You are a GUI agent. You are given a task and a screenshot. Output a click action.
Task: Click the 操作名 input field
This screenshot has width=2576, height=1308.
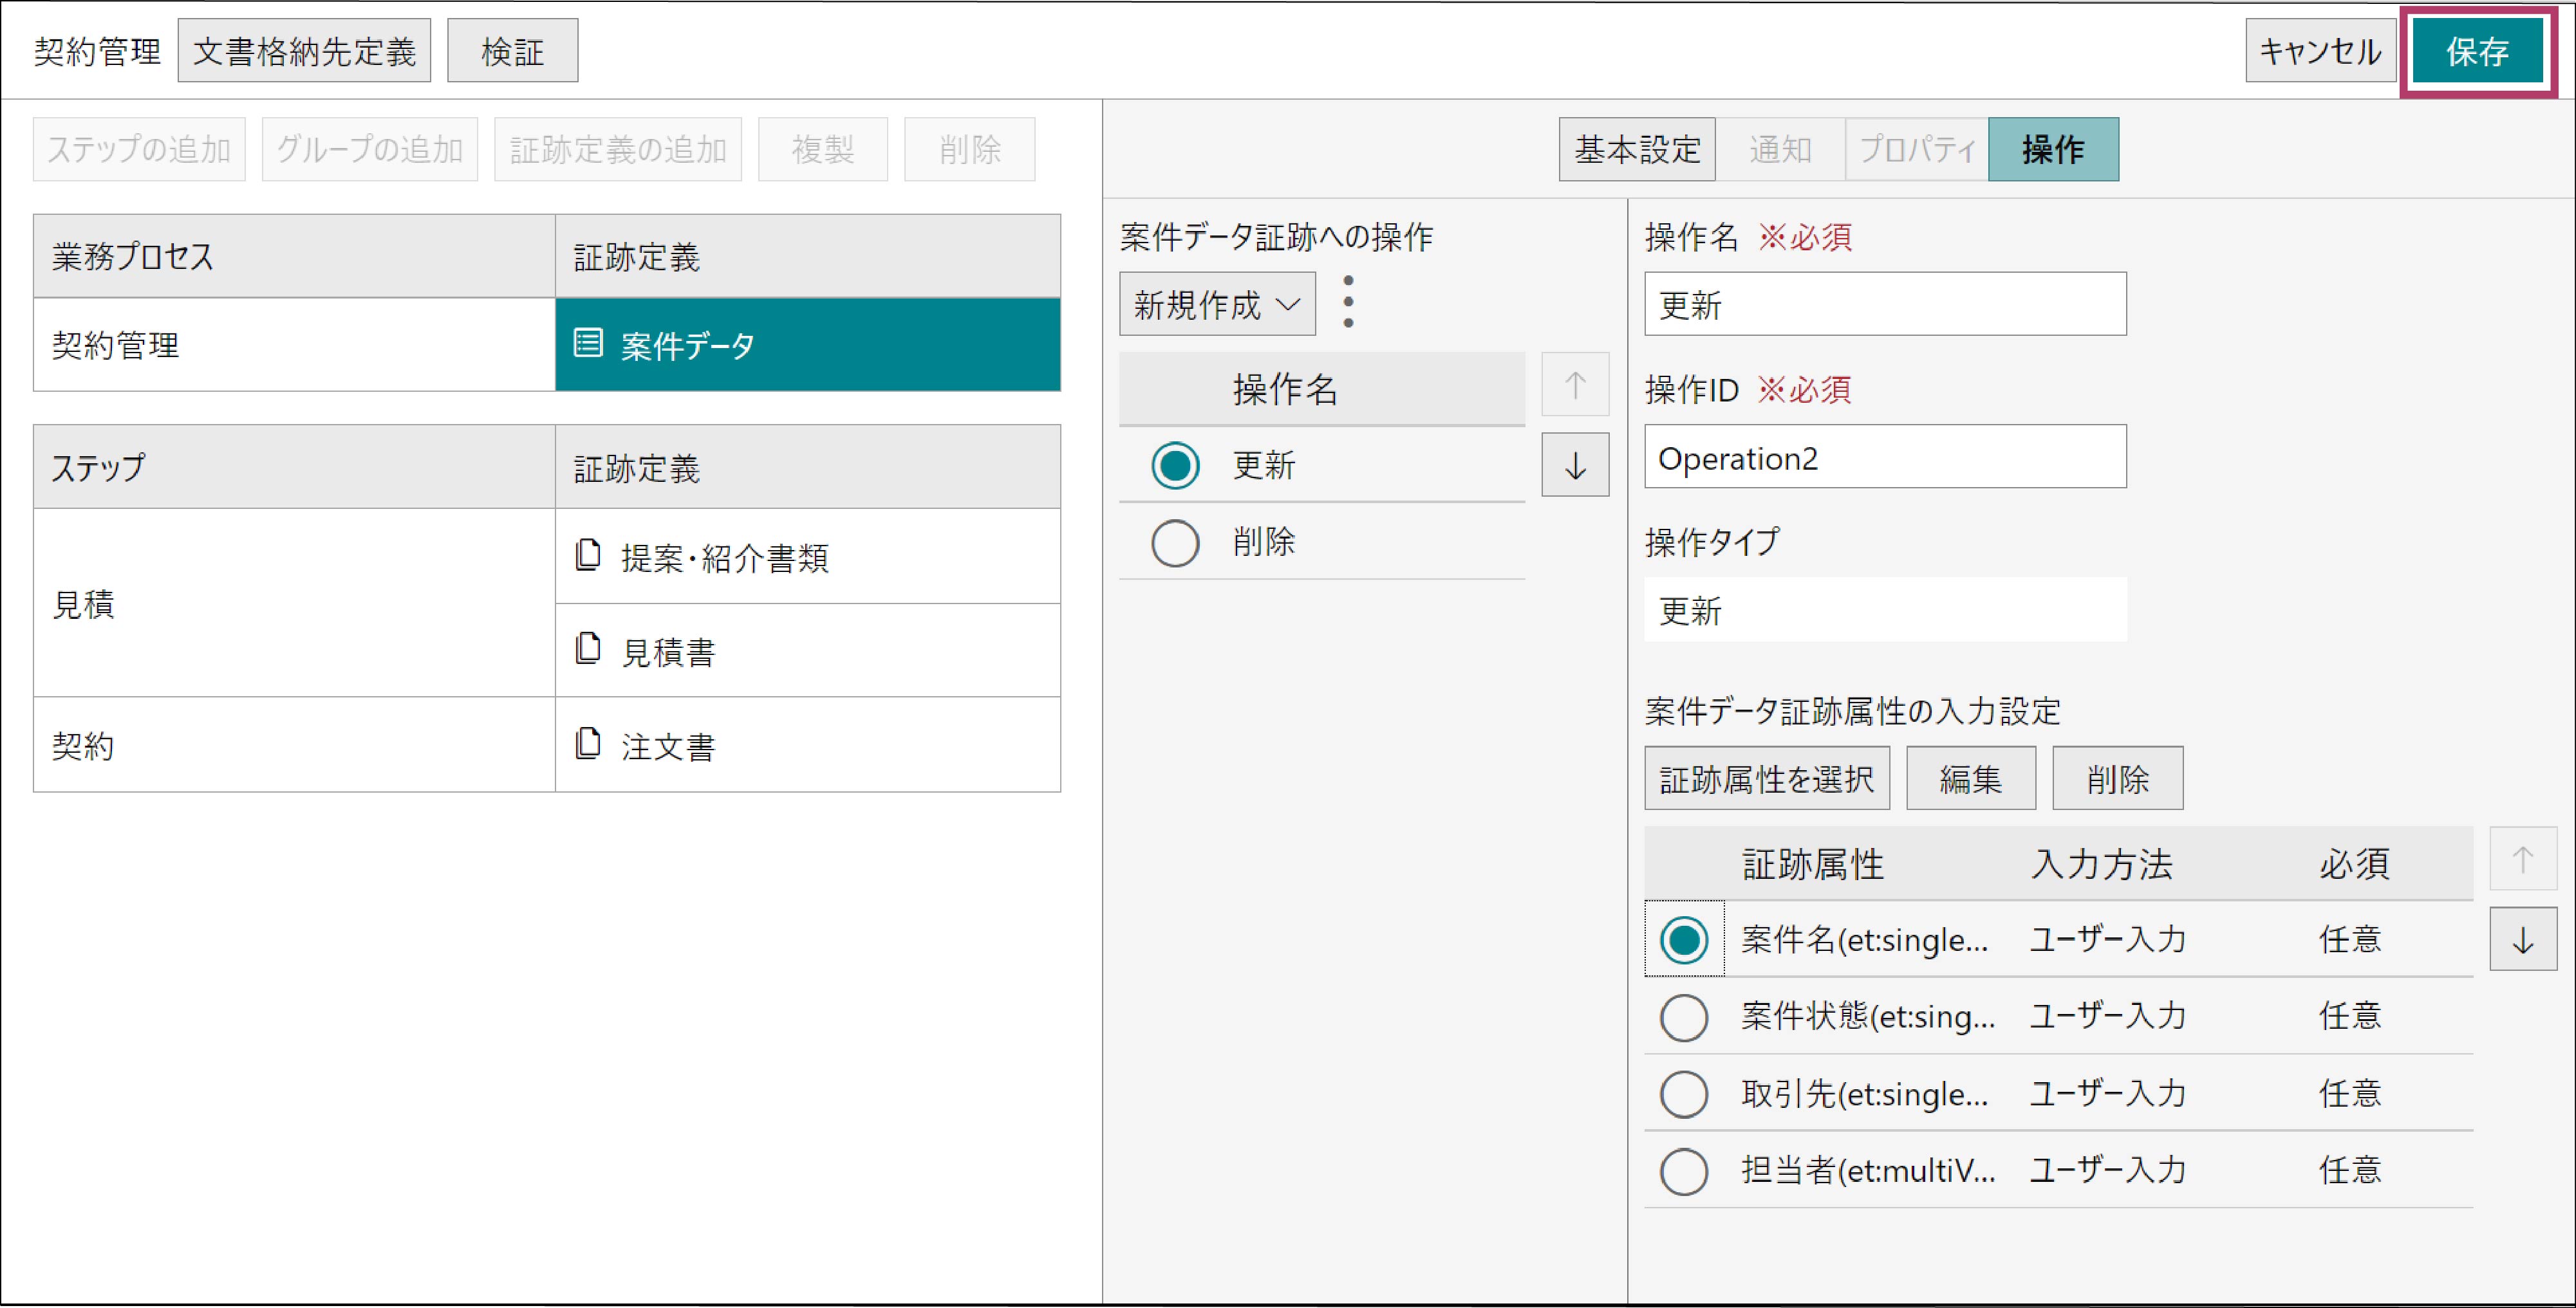(1885, 304)
